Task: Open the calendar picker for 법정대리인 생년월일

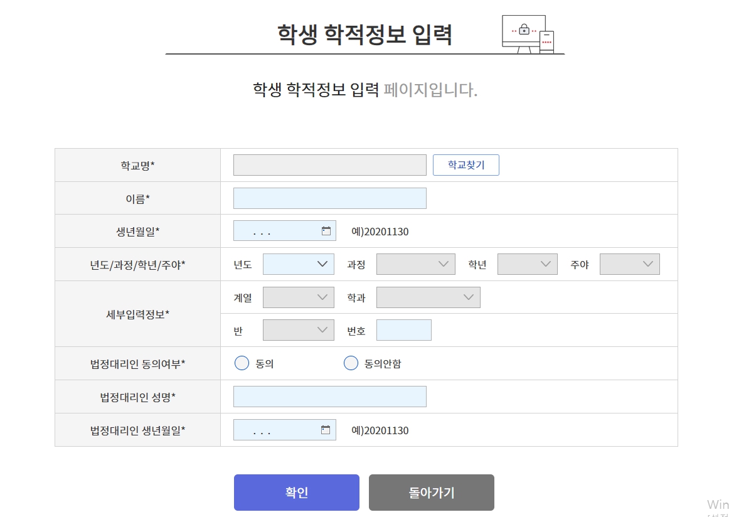Action: pos(326,430)
